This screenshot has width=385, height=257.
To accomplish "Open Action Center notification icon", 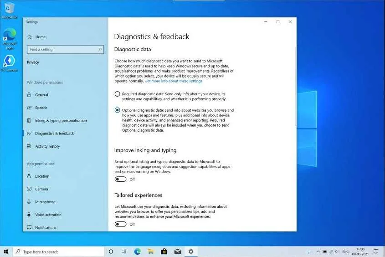I will pyautogui.click(x=376, y=252).
